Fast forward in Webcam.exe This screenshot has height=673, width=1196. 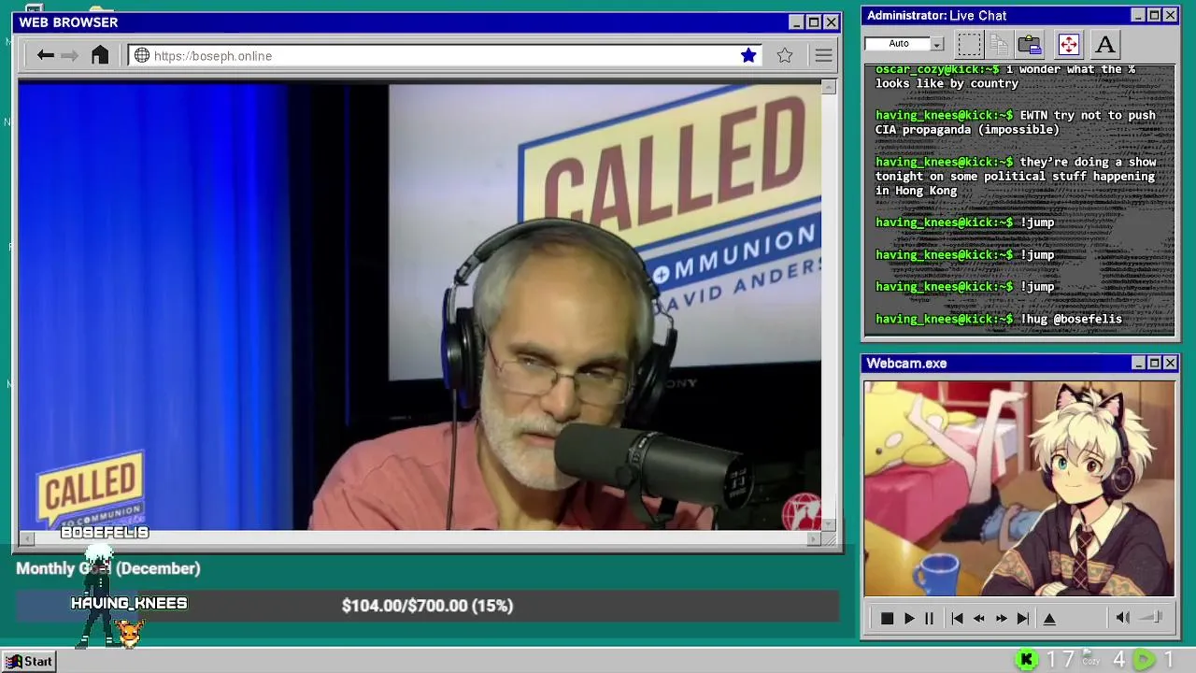coord(1001,618)
